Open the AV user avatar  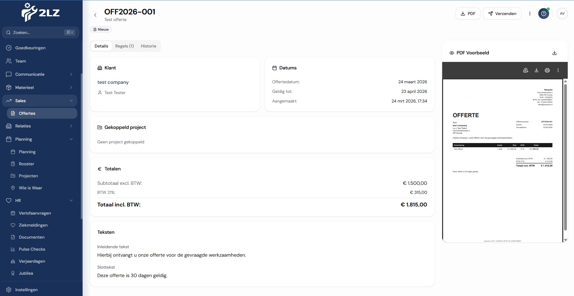[562, 14]
